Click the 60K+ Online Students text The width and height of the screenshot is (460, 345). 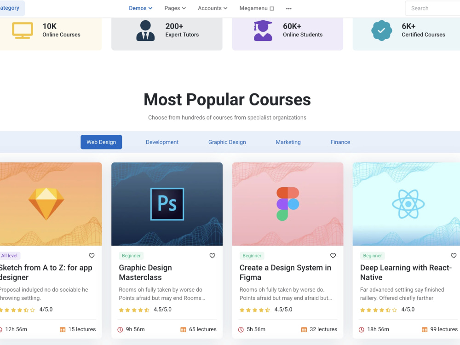(x=303, y=30)
